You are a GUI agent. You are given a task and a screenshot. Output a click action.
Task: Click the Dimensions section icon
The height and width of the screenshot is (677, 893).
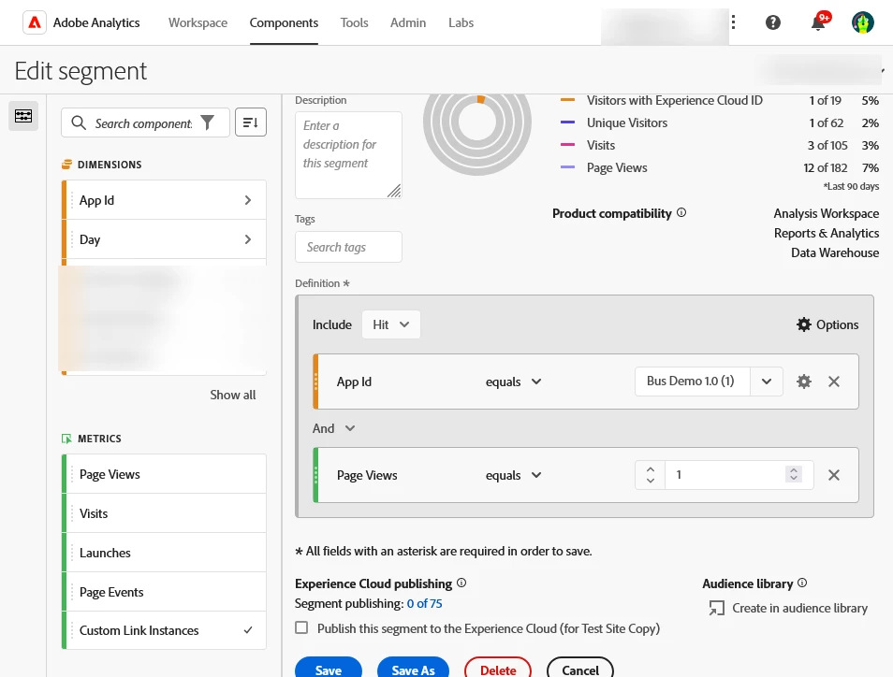(x=66, y=165)
